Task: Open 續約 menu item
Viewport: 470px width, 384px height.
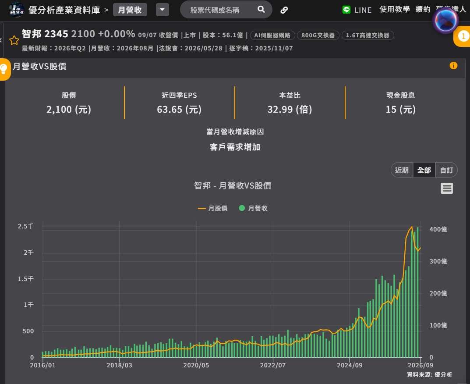Action: coord(423,9)
